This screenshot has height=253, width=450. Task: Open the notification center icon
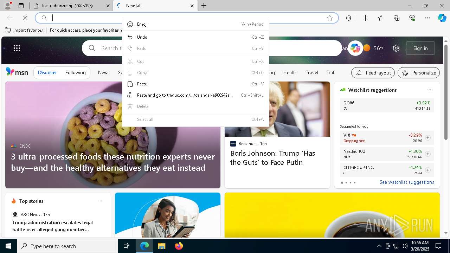pyautogui.click(x=438, y=246)
